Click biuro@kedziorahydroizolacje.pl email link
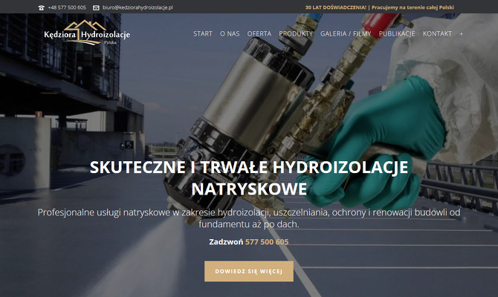The image size is (498, 297). (x=138, y=7)
